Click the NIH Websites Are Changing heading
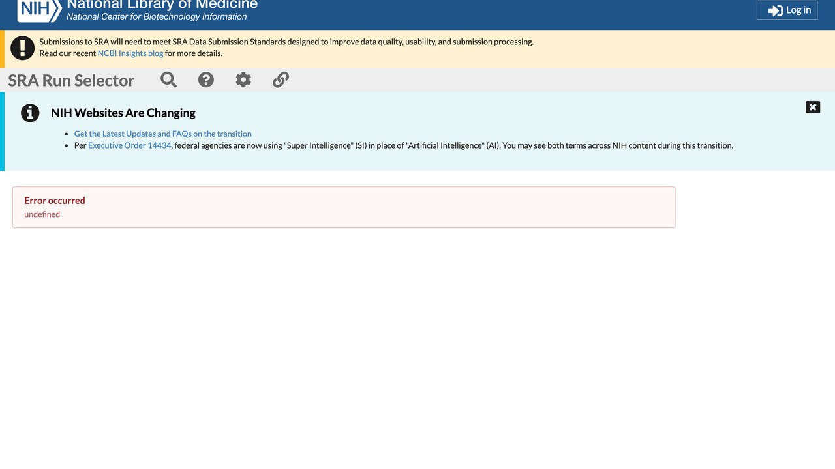This screenshot has height=469, width=835. (x=123, y=113)
